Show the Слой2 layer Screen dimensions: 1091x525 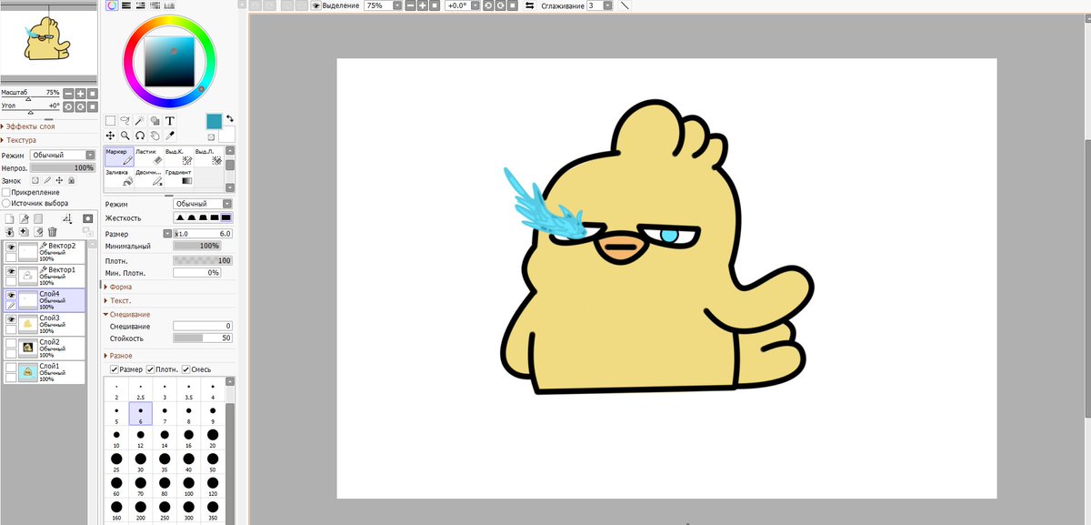click(11, 343)
